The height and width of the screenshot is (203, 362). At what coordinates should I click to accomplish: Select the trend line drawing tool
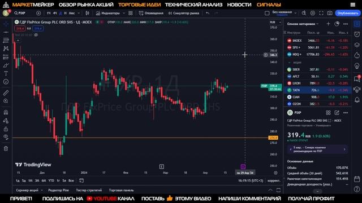6,32
